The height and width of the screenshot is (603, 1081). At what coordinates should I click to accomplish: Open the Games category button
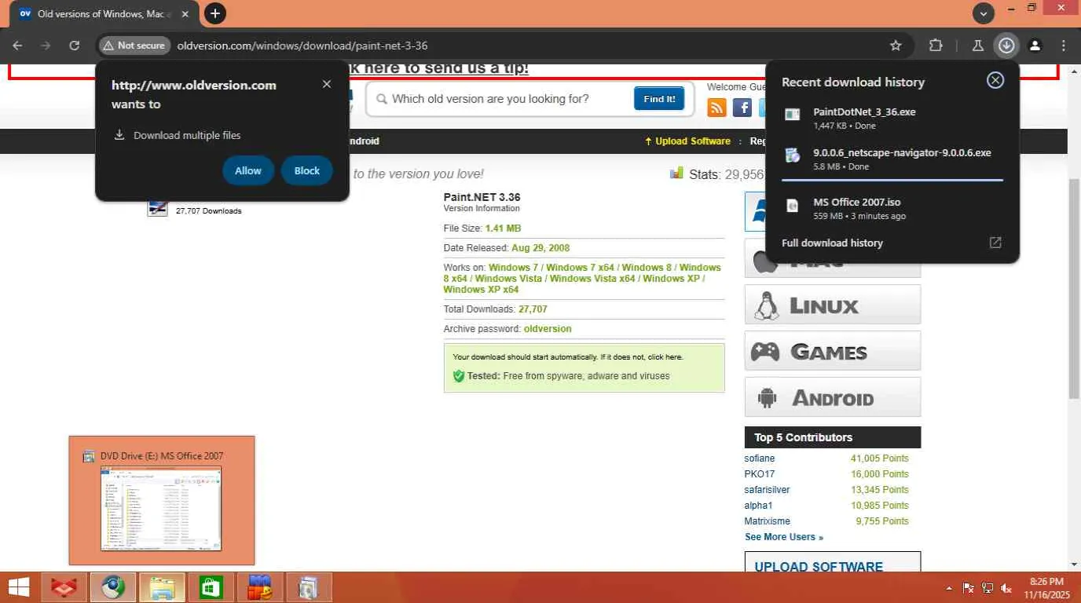(833, 351)
